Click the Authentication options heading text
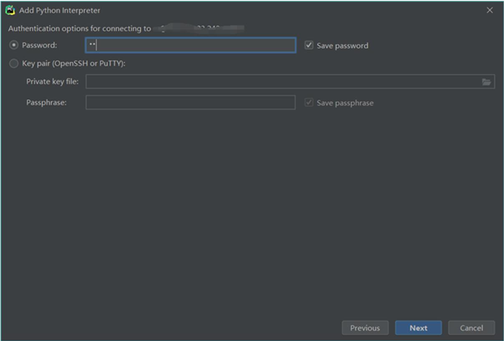Viewport: 504px width, 341px height. [x=79, y=29]
